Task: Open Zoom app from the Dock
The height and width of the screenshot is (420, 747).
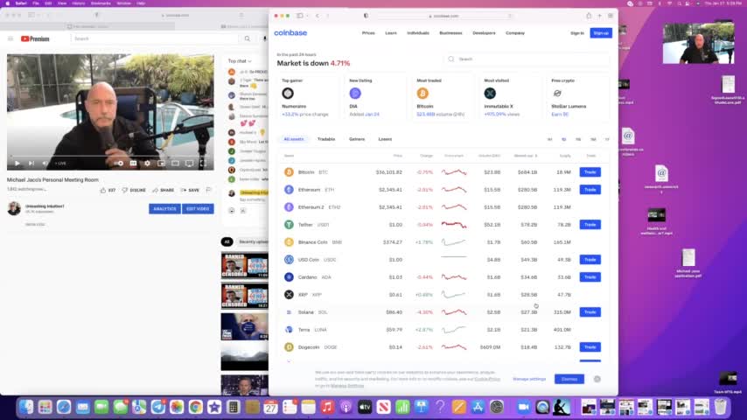Action: coord(524,407)
